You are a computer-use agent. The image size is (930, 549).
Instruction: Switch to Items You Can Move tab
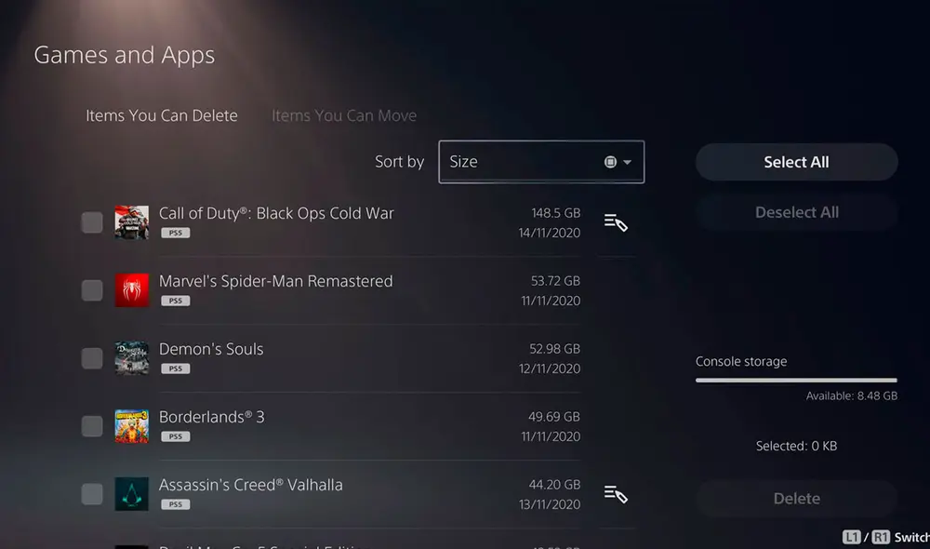click(x=344, y=115)
